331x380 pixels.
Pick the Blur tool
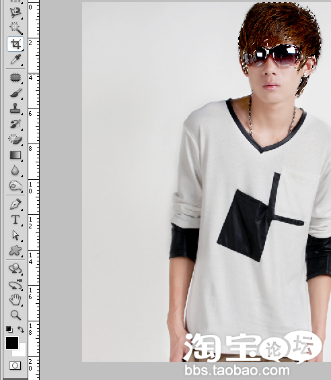pos(15,170)
